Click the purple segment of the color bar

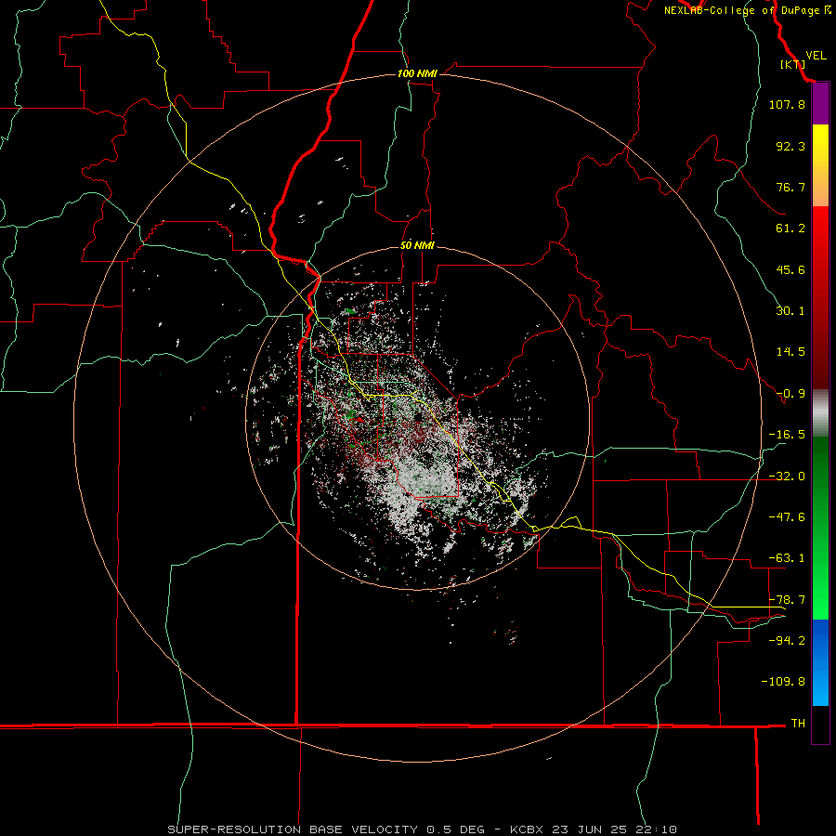[820, 104]
